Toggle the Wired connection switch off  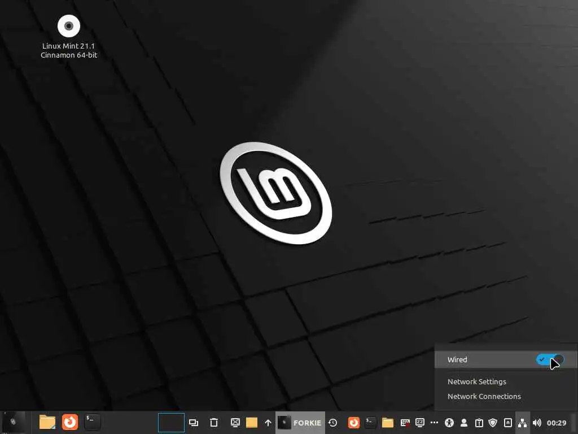tap(550, 359)
